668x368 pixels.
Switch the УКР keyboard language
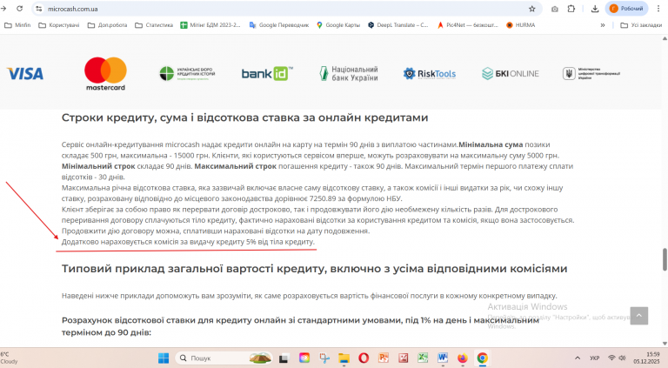594,358
